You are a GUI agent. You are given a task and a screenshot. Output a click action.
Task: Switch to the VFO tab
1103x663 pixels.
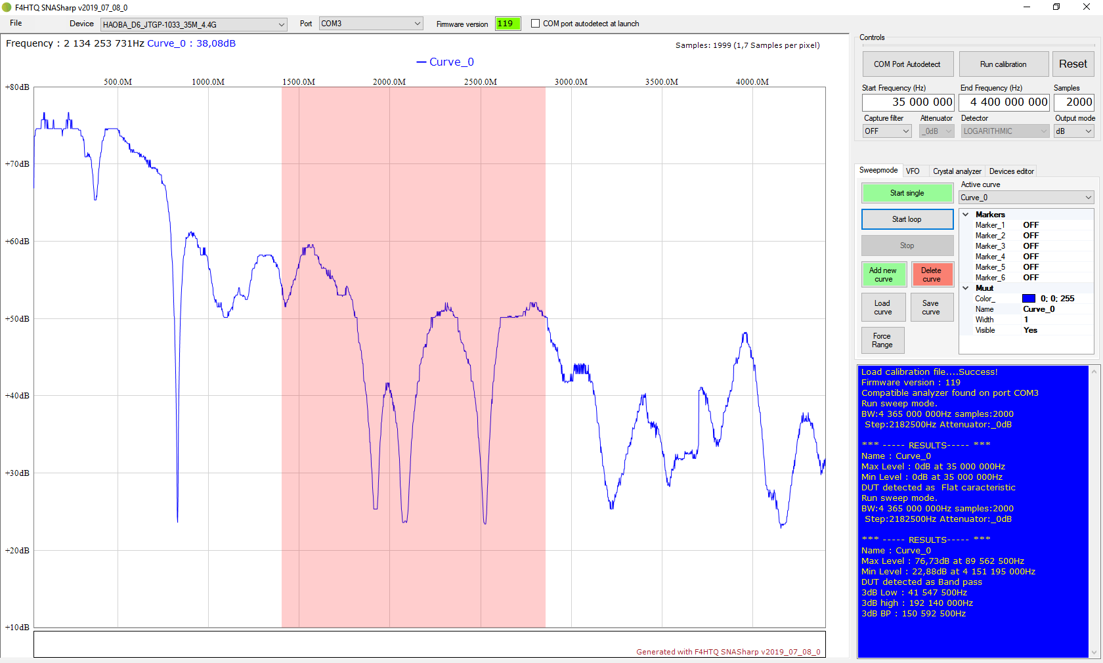pyautogui.click(x=913, y=171)
